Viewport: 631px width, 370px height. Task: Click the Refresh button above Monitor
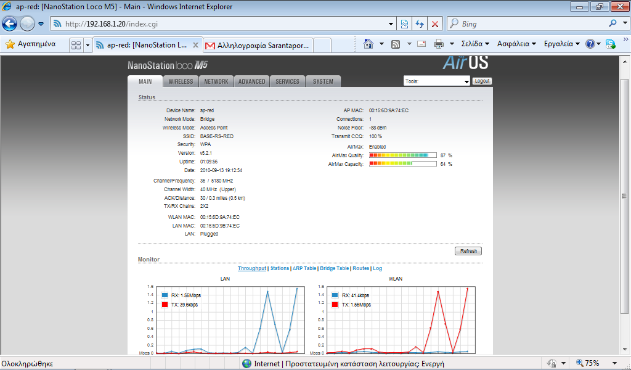(x=468, y=251)
